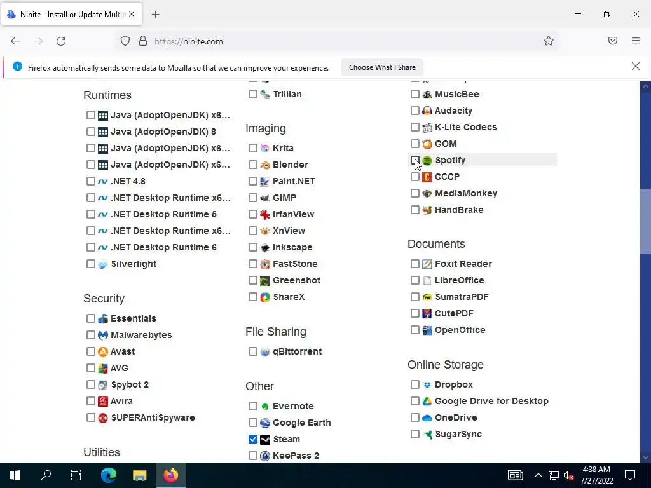The image size is (651, 488).
Task: Tick the SugarSync checkbox
Action: click(415, 435)
